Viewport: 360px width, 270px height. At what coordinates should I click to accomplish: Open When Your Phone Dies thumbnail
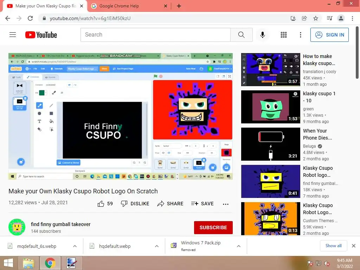pyautogui.click(x=270, y=144)
